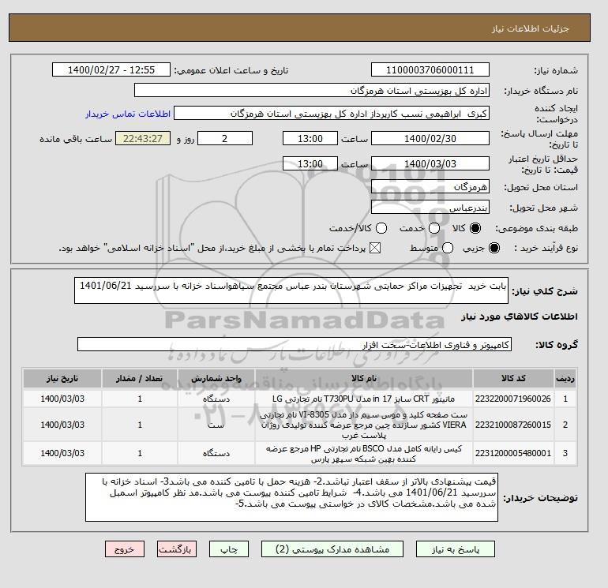Click the goods group field کامپیوتر و فناوری اطلاعات
Viewport: 608px width, 588px height.
point(295,344)
